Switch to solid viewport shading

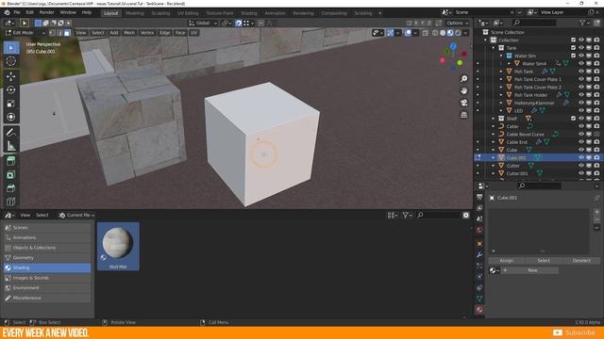(x=443, y=33)
